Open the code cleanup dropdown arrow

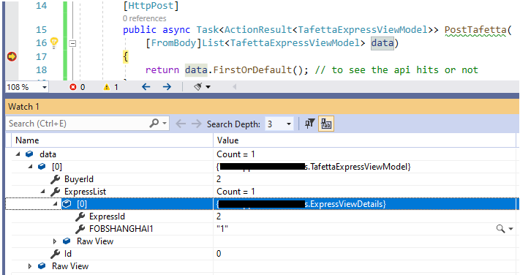208,87
